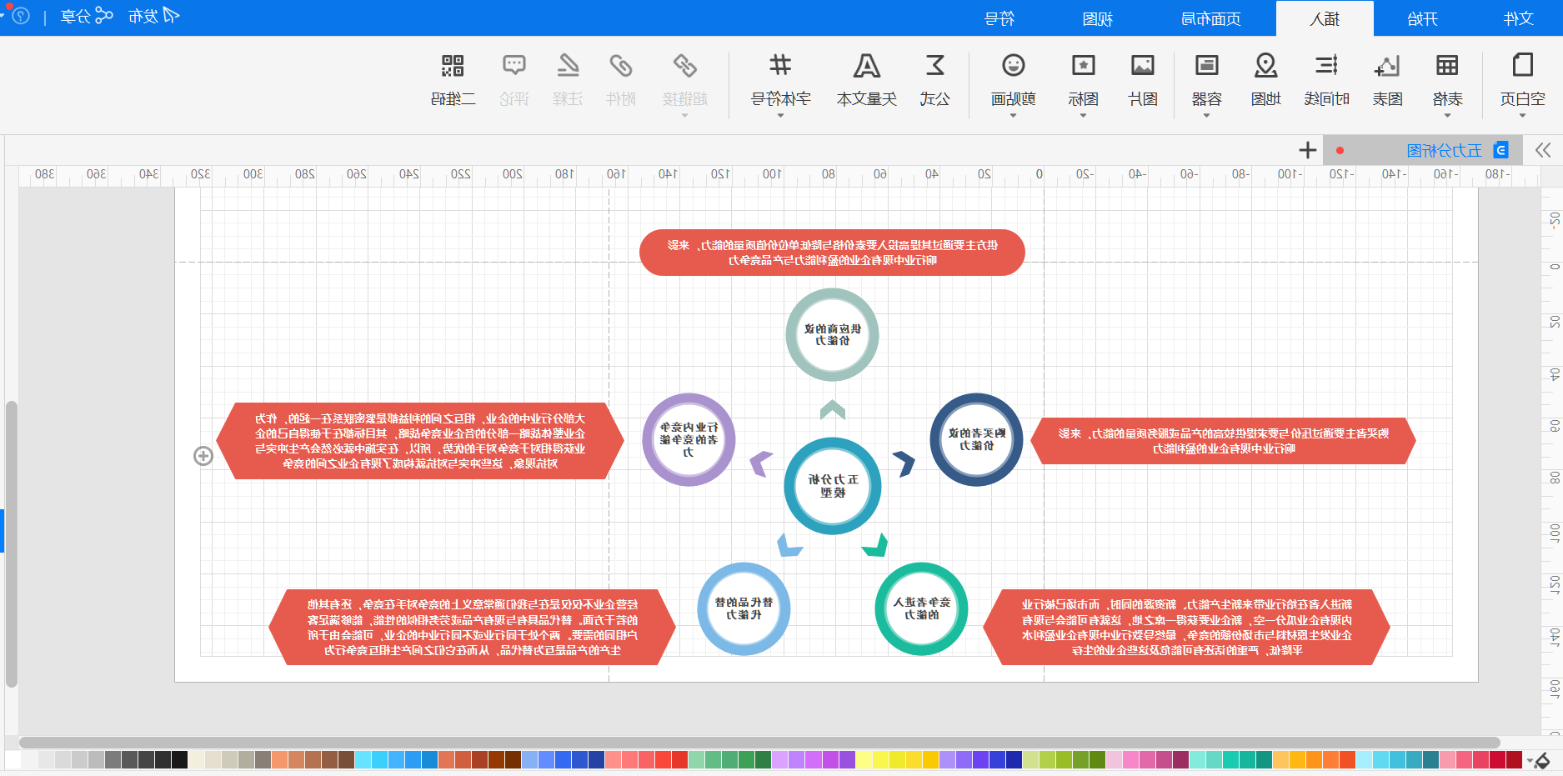Insert a container (容器)
Screen dimensions: 1563x776
(1206, 81)
